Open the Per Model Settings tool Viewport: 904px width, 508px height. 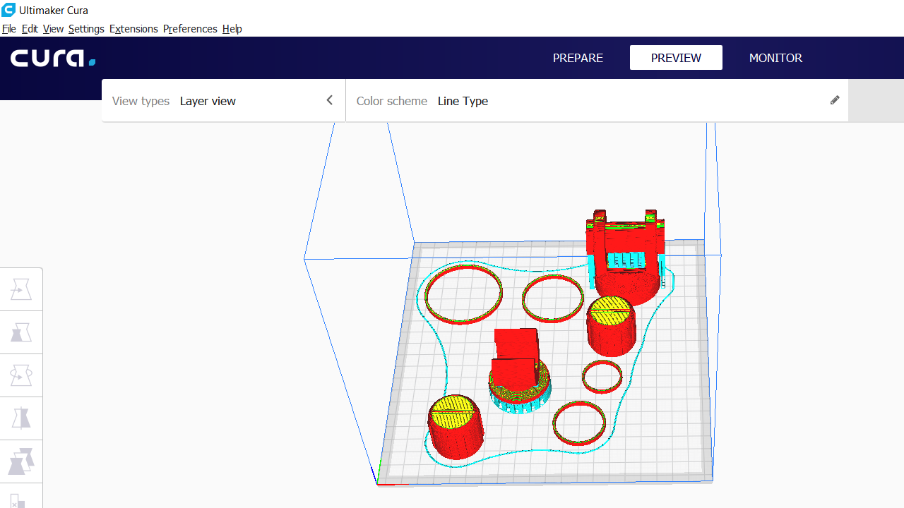21,461
